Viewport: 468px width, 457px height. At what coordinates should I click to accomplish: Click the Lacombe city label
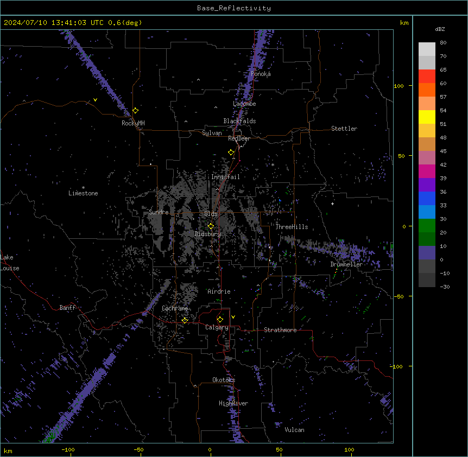(244, 104)
